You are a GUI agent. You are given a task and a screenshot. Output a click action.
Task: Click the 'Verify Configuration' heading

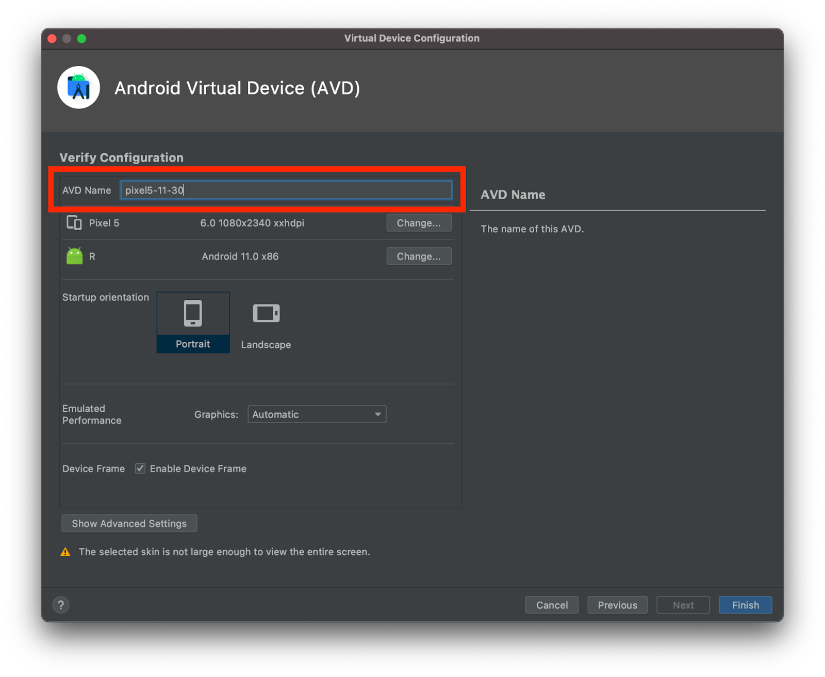tap(122, 157)
